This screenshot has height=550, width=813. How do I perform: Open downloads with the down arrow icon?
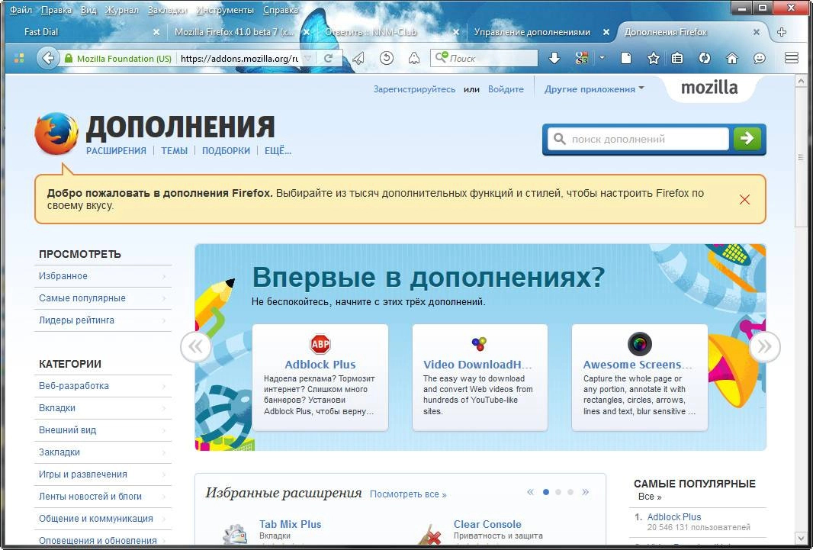click(x=554, y=58)
